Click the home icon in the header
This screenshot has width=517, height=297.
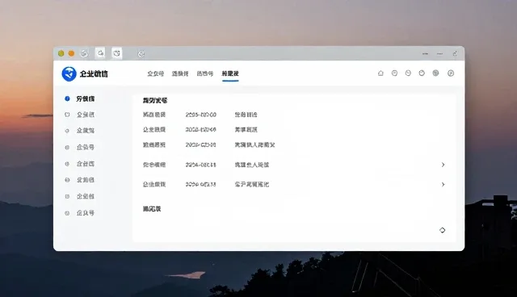tap(380, 73)
